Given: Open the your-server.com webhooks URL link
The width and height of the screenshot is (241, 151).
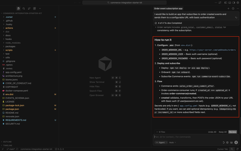Looking at the screenshot, I should pyautogui.click(x=212, y=50).
